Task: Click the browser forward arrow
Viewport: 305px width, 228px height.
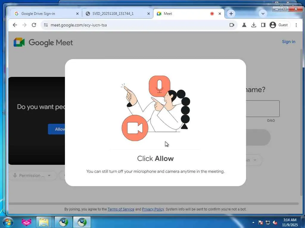Action: click(24, 25)
